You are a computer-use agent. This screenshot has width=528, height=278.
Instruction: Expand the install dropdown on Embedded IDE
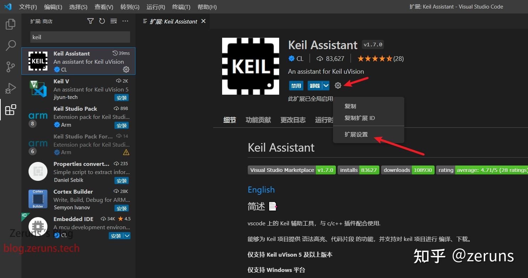(x=127, y=235)
